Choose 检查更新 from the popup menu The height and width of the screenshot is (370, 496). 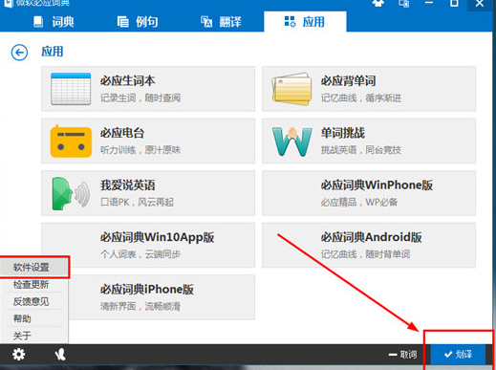coord(34,284)
